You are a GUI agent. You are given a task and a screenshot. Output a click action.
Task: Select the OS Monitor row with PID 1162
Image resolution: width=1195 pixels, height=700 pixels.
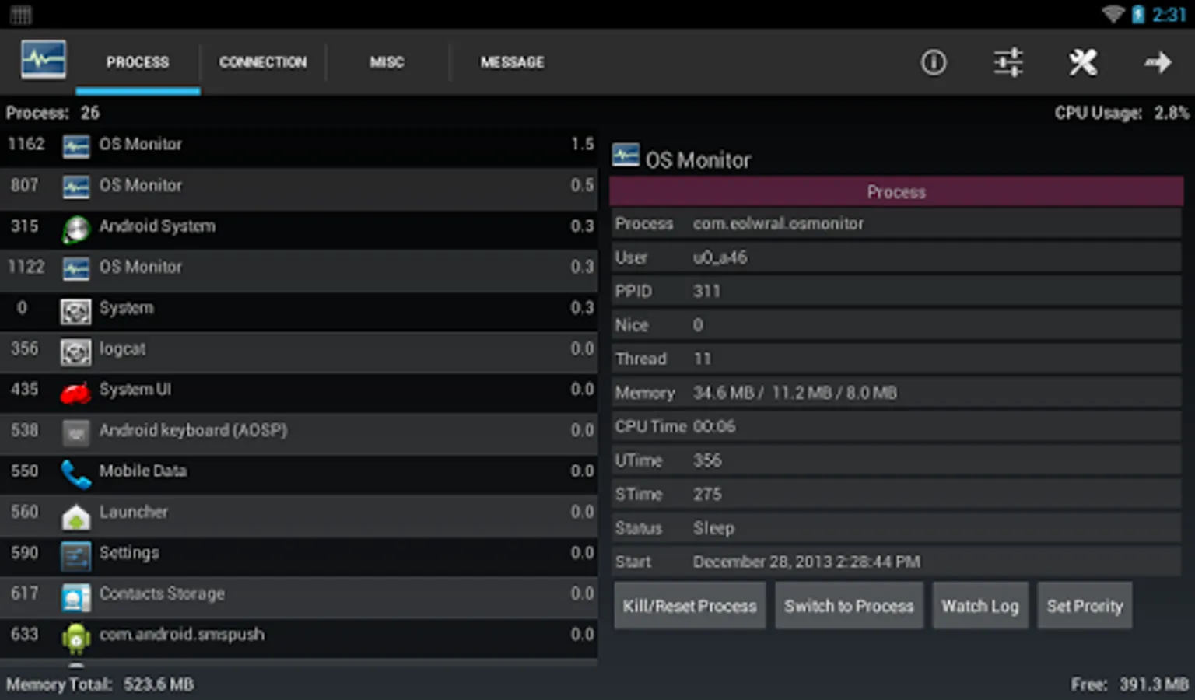299,146
